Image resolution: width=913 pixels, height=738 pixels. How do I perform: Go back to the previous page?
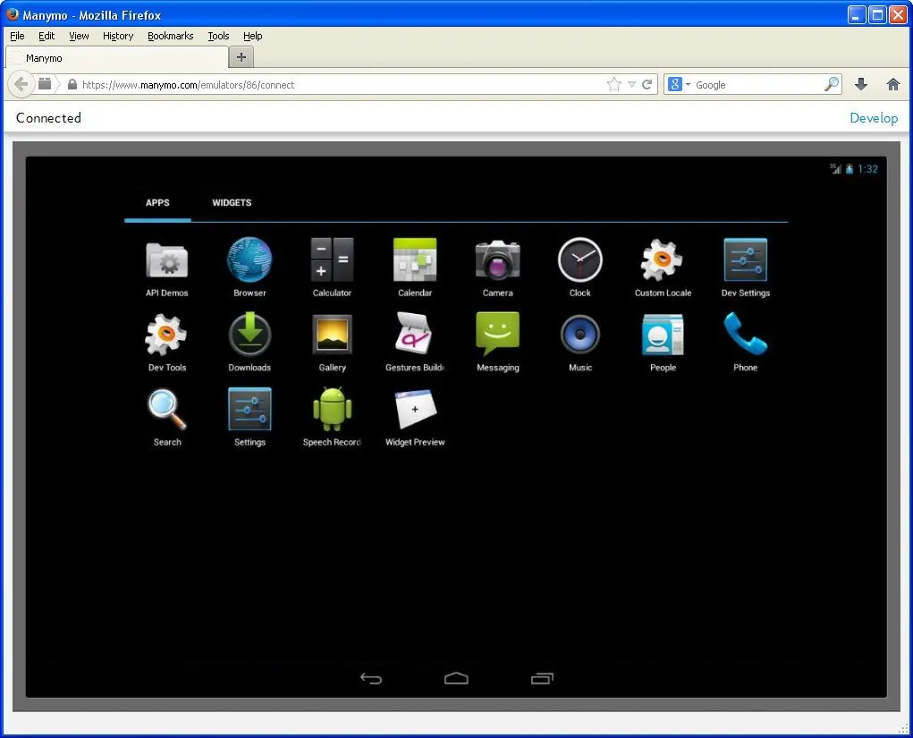(x=21, y=84)
